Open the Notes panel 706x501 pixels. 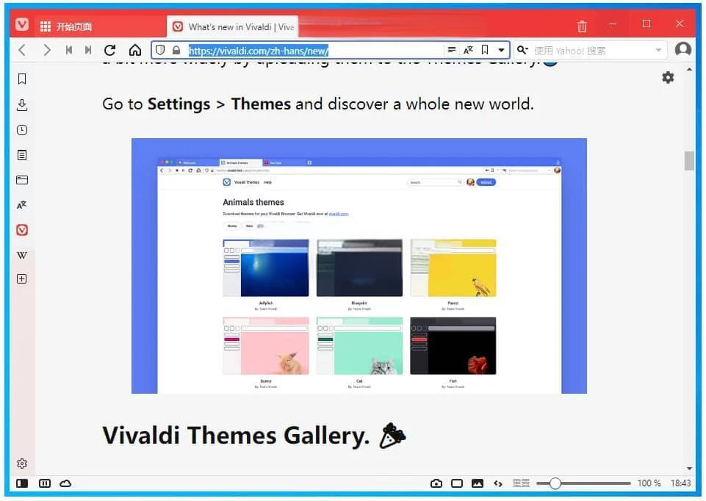point(22,155)
